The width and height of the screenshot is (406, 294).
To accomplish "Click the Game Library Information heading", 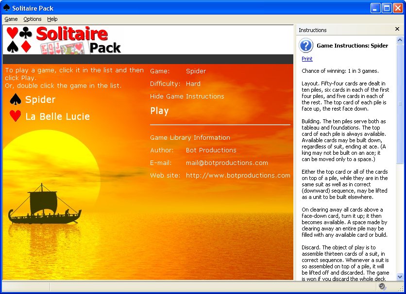I will (x=190, y=138).
